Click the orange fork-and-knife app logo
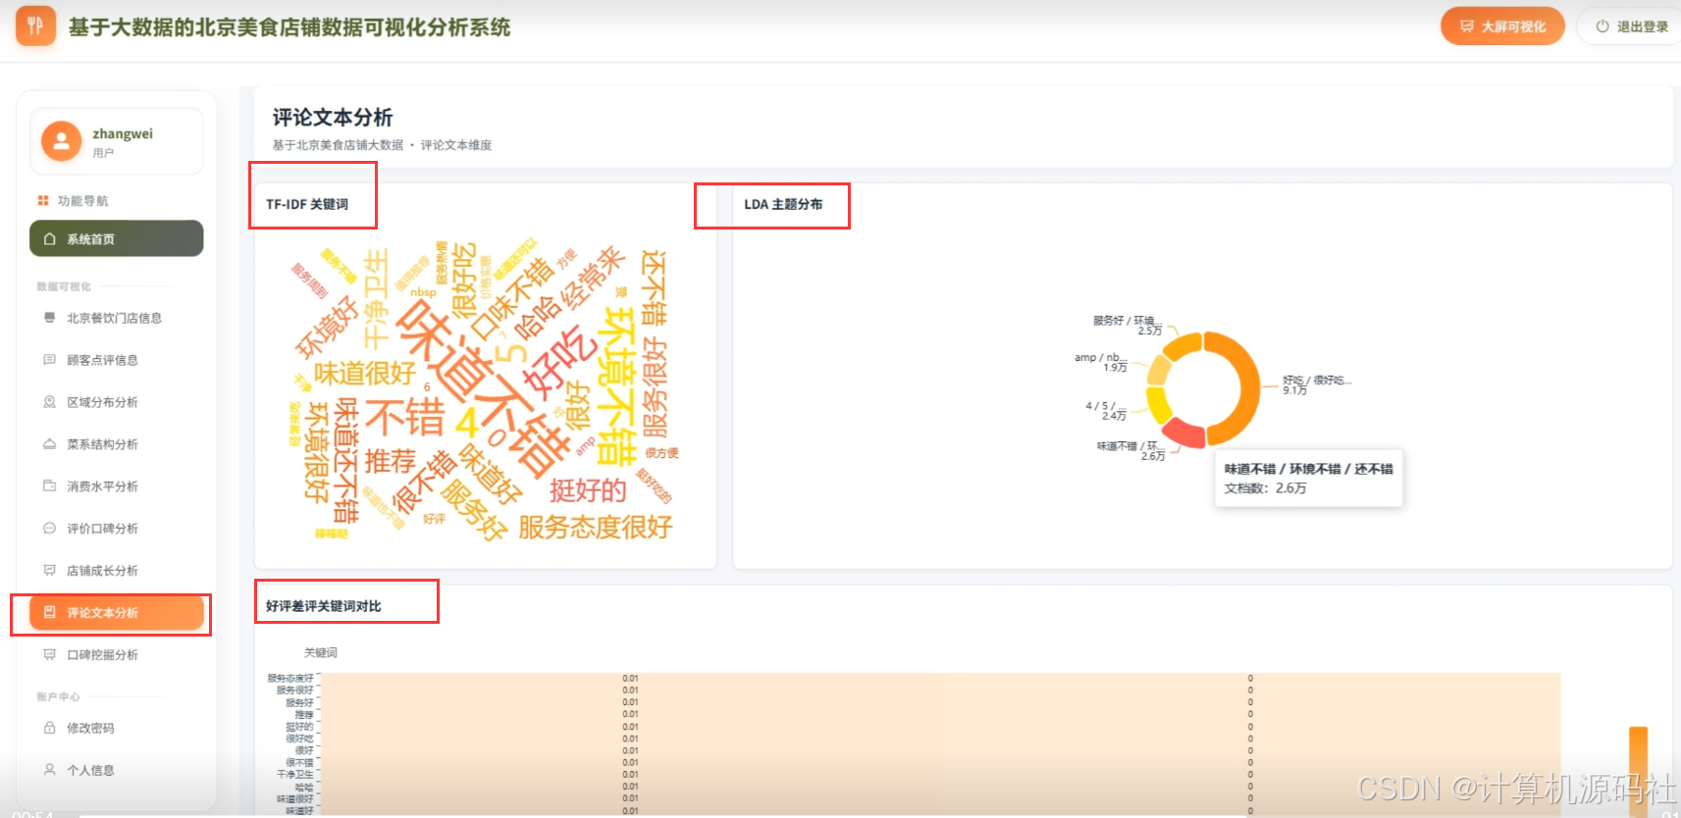This screenshot has height=818, width=1681. click(x=35, y=26)
